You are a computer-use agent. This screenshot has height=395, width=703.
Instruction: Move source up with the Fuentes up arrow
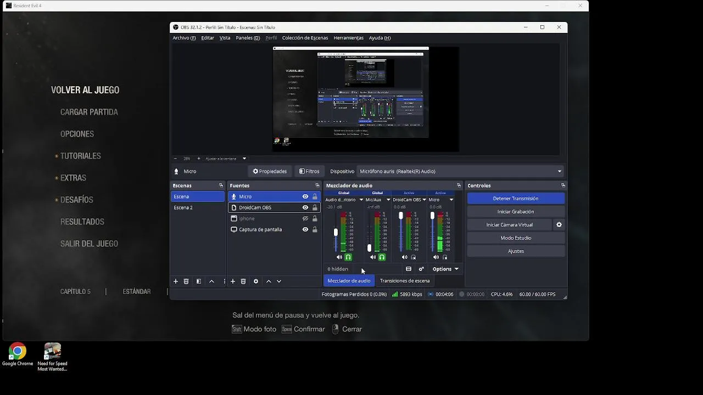click(x=269, y=281)
